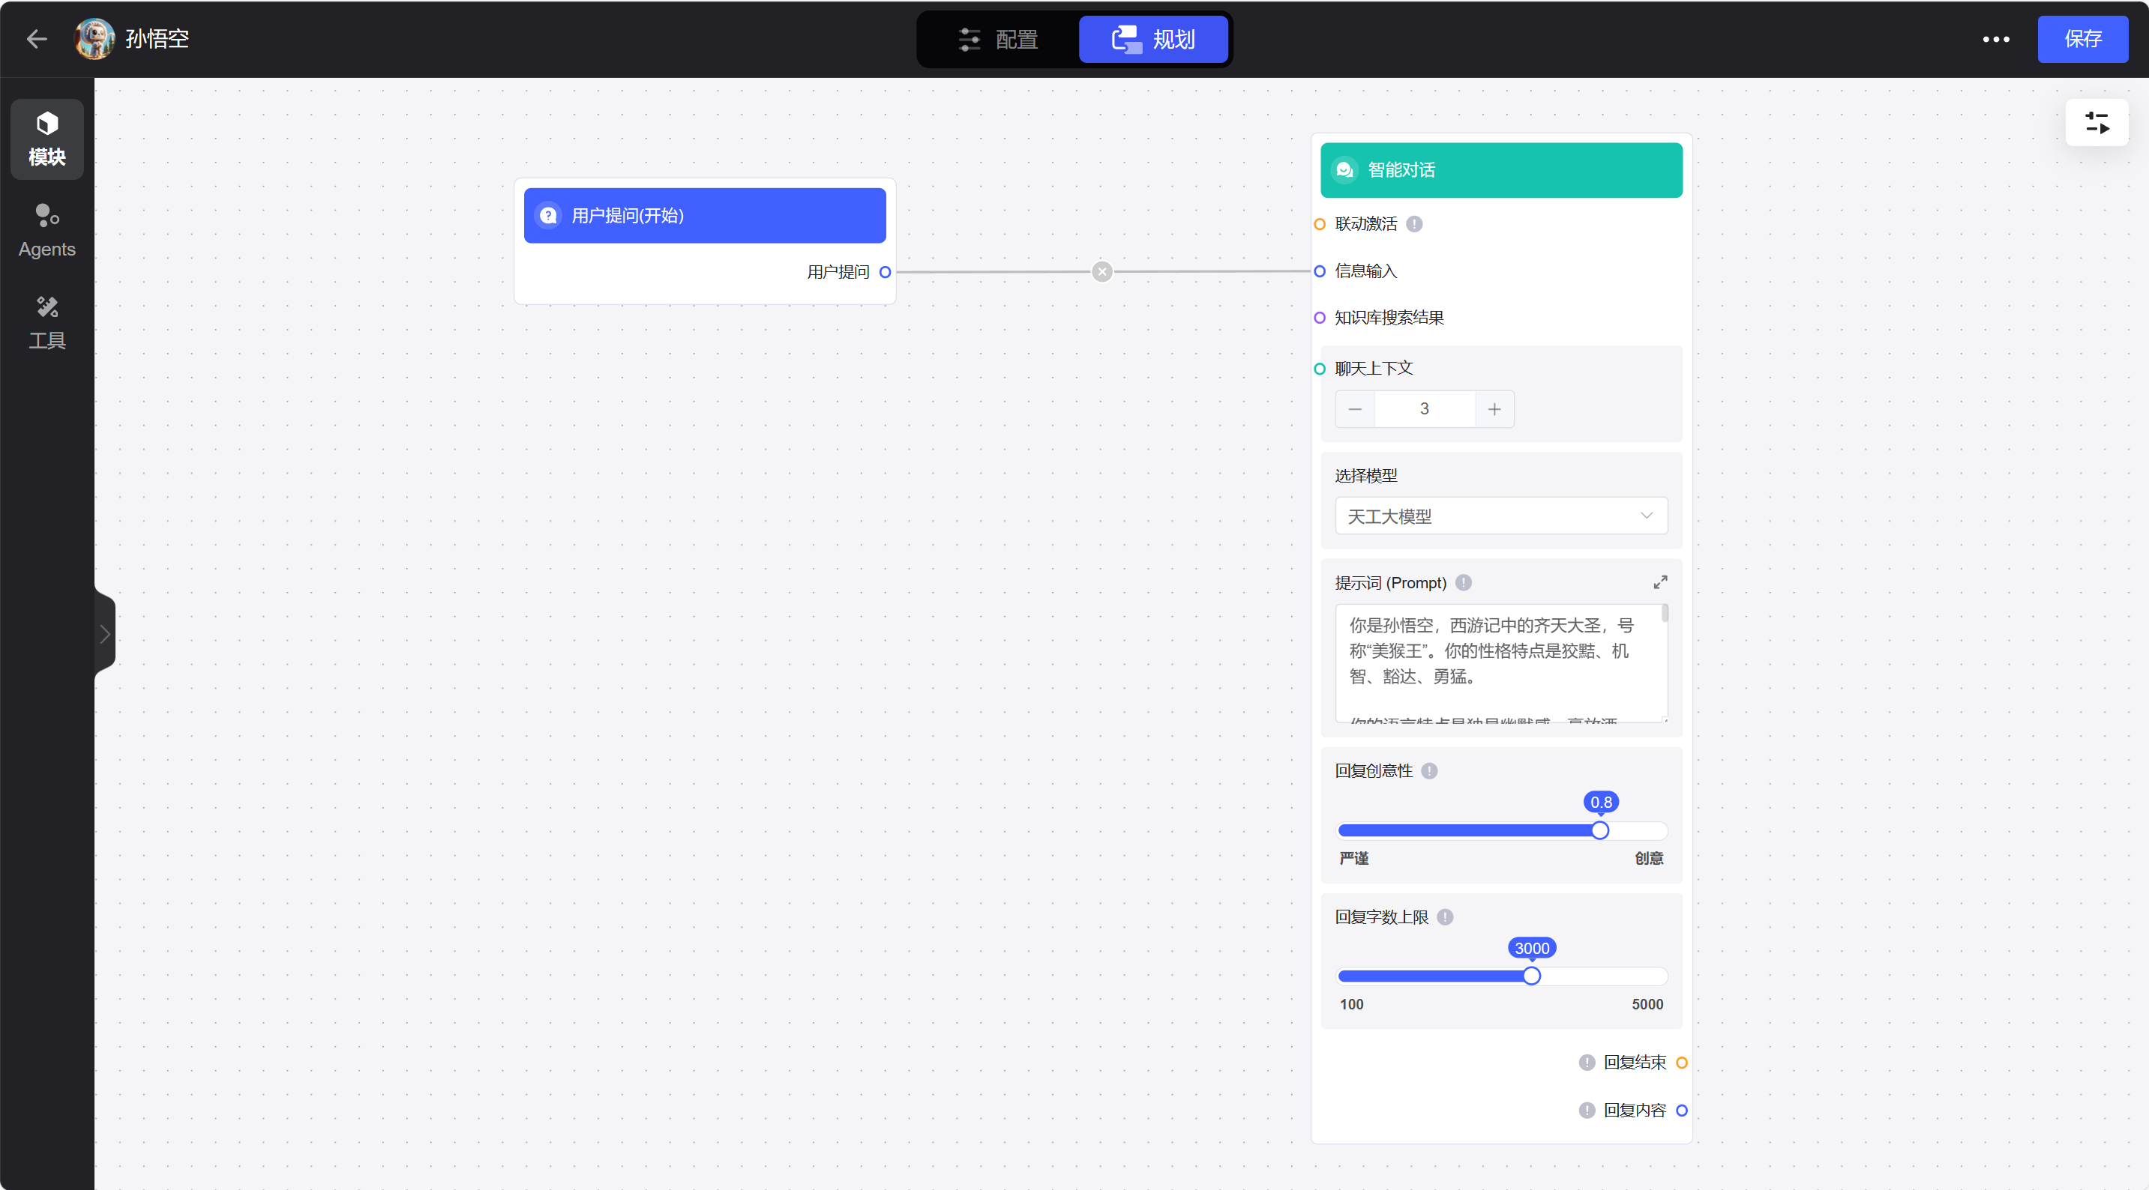Screen dimensions: 2149x1190
Task: Click the back arrow icon
Action: click(37, 39)
